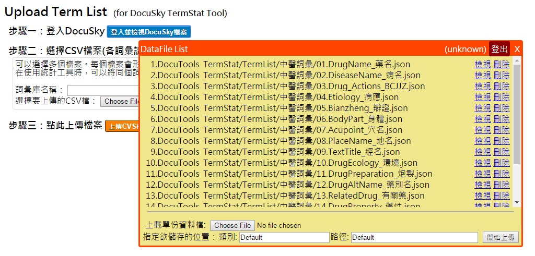This screenshot has width=535, height=256.
Task: Delete file 13.RelatedDrug_有關藥.json via 刪除
Action: pyautogui.click(x=502, y=196)
